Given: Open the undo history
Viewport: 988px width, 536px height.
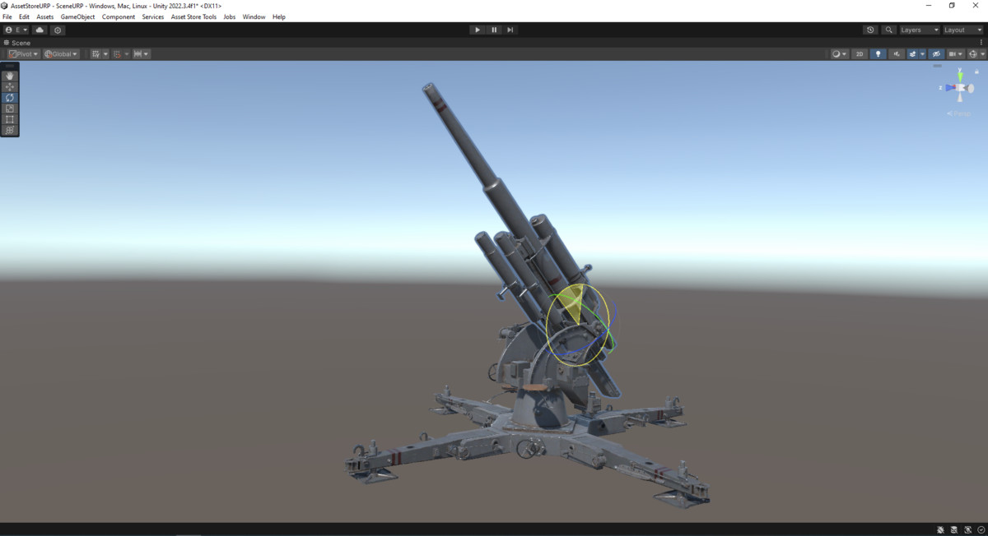Looking at the screenshot, I should tap(870, 30).
